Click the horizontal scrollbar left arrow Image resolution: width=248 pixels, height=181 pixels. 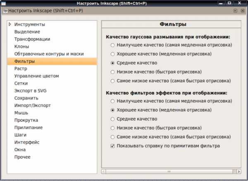pos(103,171)
